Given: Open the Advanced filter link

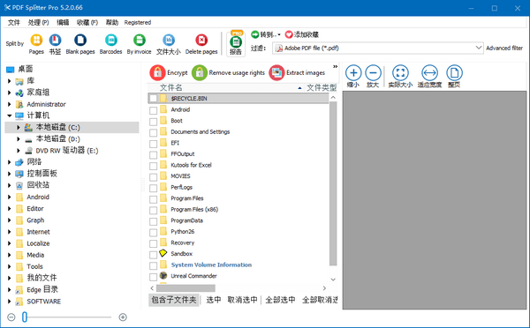Looking at the screenshot, I should [504, 48].
